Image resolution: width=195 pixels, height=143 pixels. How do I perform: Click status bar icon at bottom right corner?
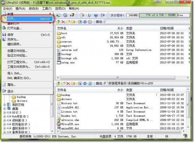[185, 136]
